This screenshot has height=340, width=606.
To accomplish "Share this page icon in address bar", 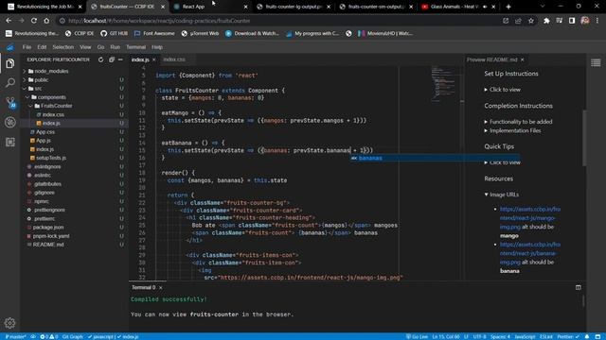I will [518, 21].
